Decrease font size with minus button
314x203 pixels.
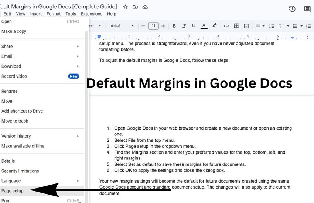point(143,26)
